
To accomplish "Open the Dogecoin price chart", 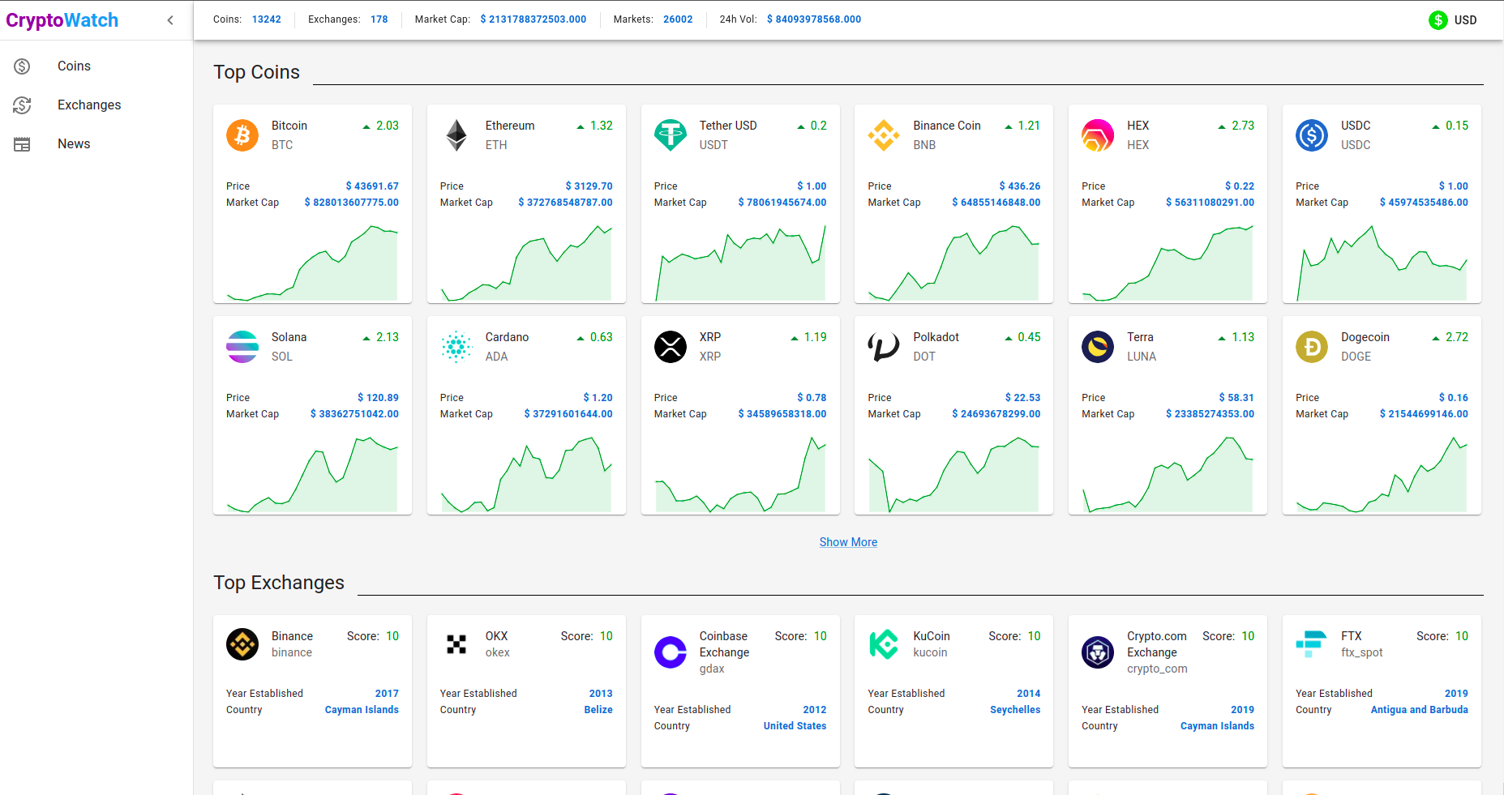I will click(1382, 475).
